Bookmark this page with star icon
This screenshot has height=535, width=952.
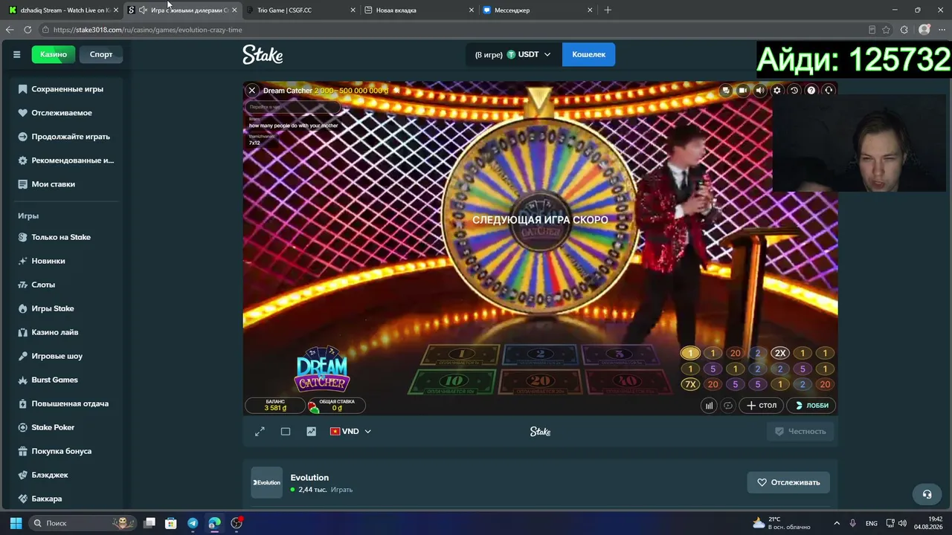coord(886,30)
